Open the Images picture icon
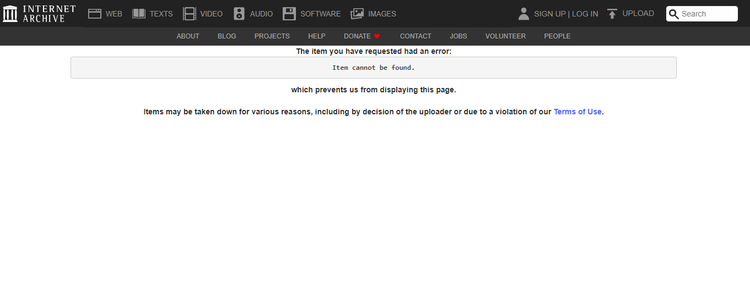The width and height of the screenshot is (750, 304). coord(357,14)
